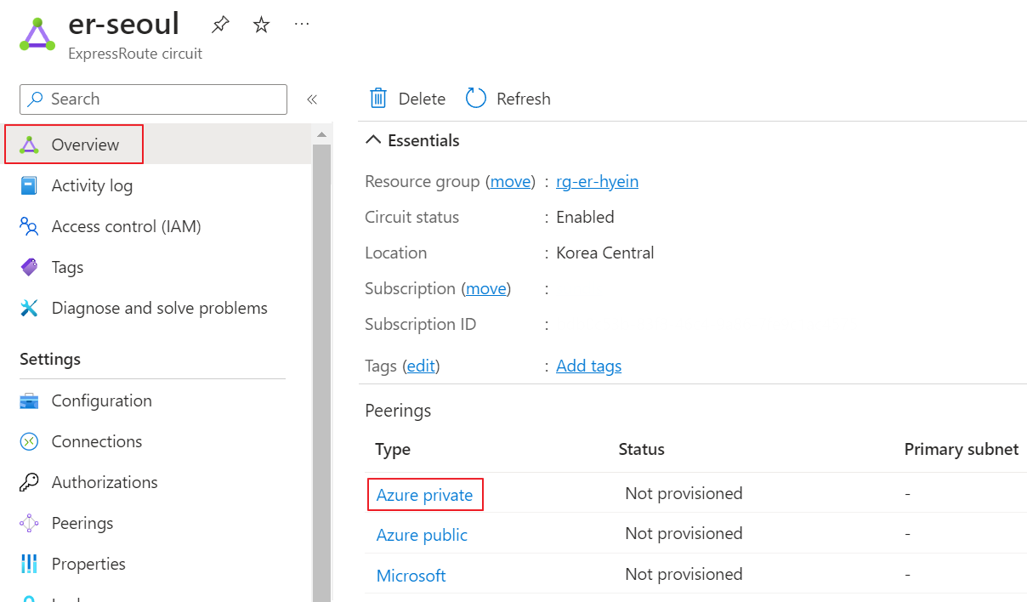Click the Diagnose and solve problems wrench icon
Viewport: 1027px width, 602px height.
30,308
